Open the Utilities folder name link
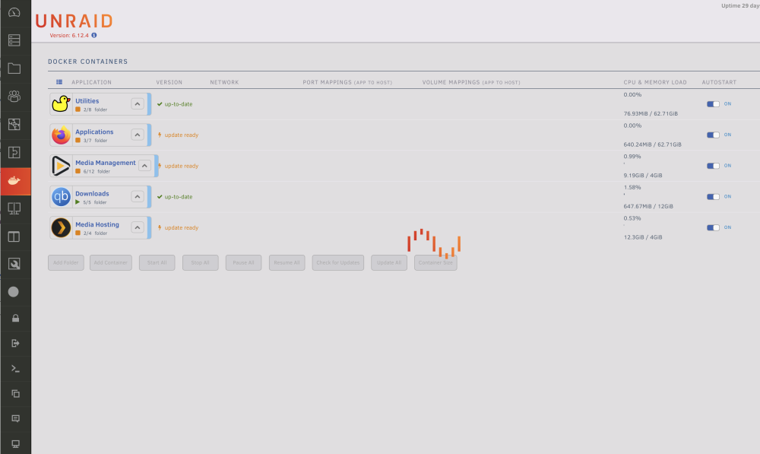Viewport: 760px width, 454px height. [87, 101]
